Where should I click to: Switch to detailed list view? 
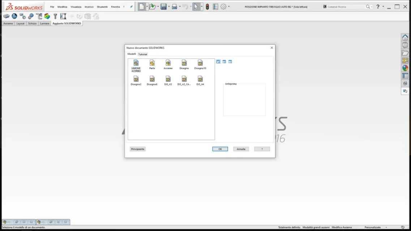coord(230,62)
